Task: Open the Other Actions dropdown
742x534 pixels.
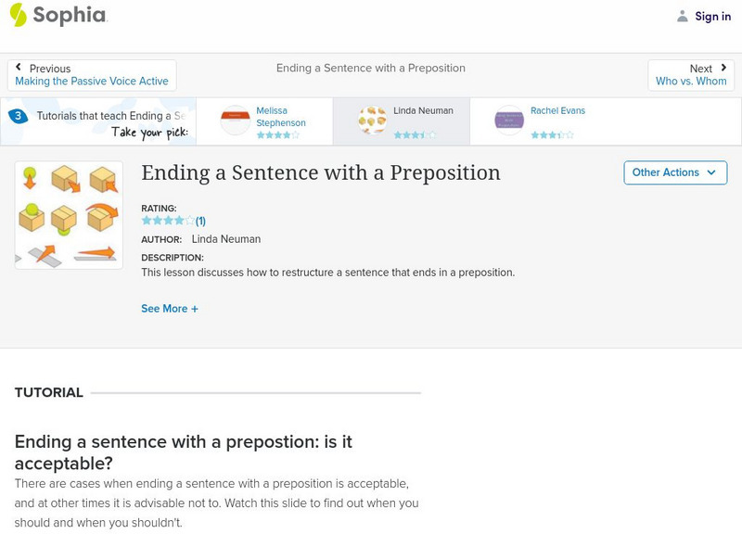Action: (x=674, y=172)
